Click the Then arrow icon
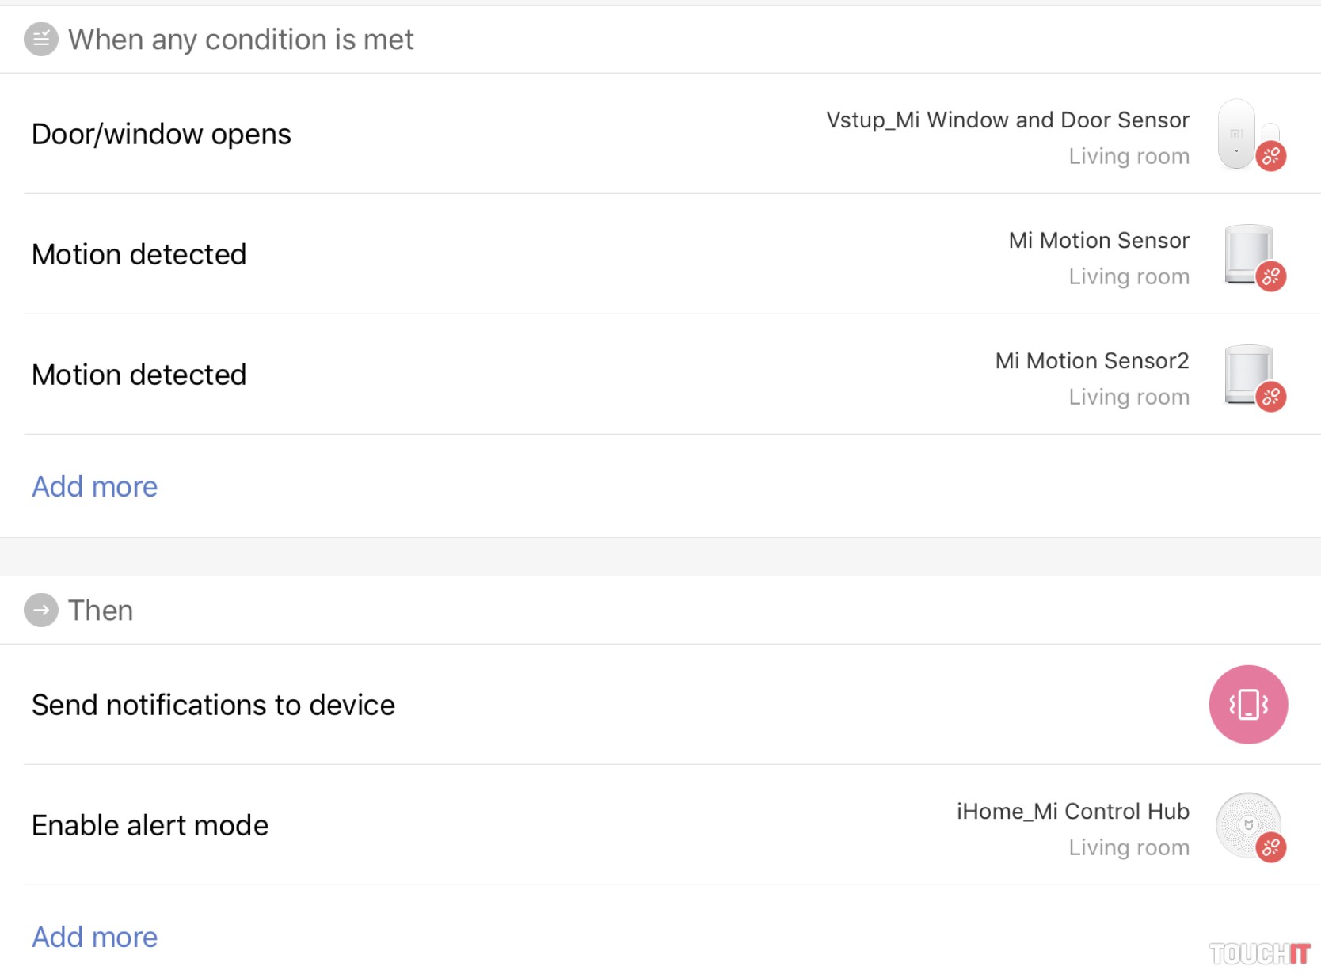 click(x=41, y=611)
